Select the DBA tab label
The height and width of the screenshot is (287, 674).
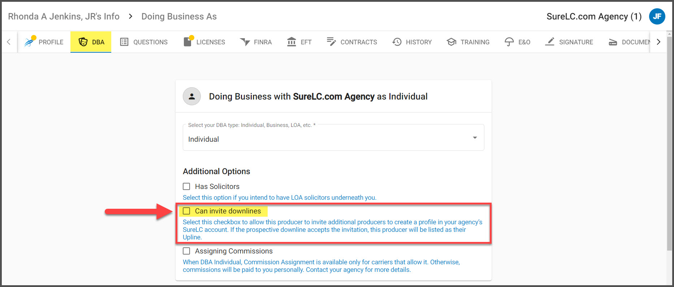(98, 42)
